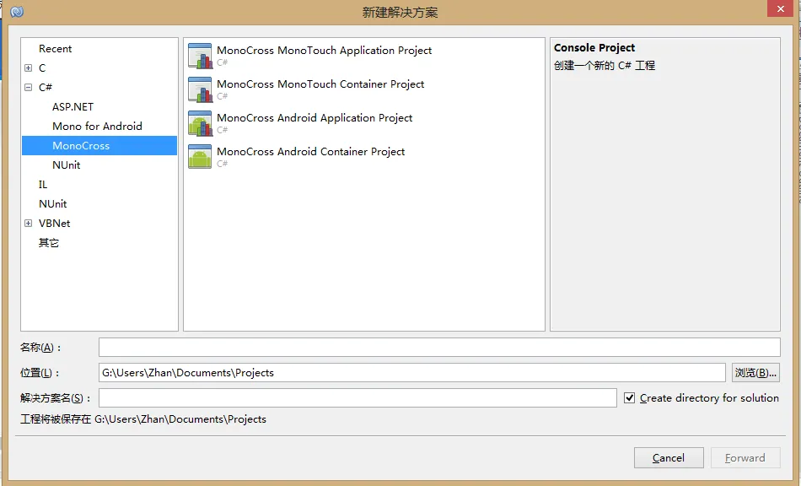Screen dimensions: 801x486
Task: Expand the VBNet category node
Action: (x=28, y=224)
